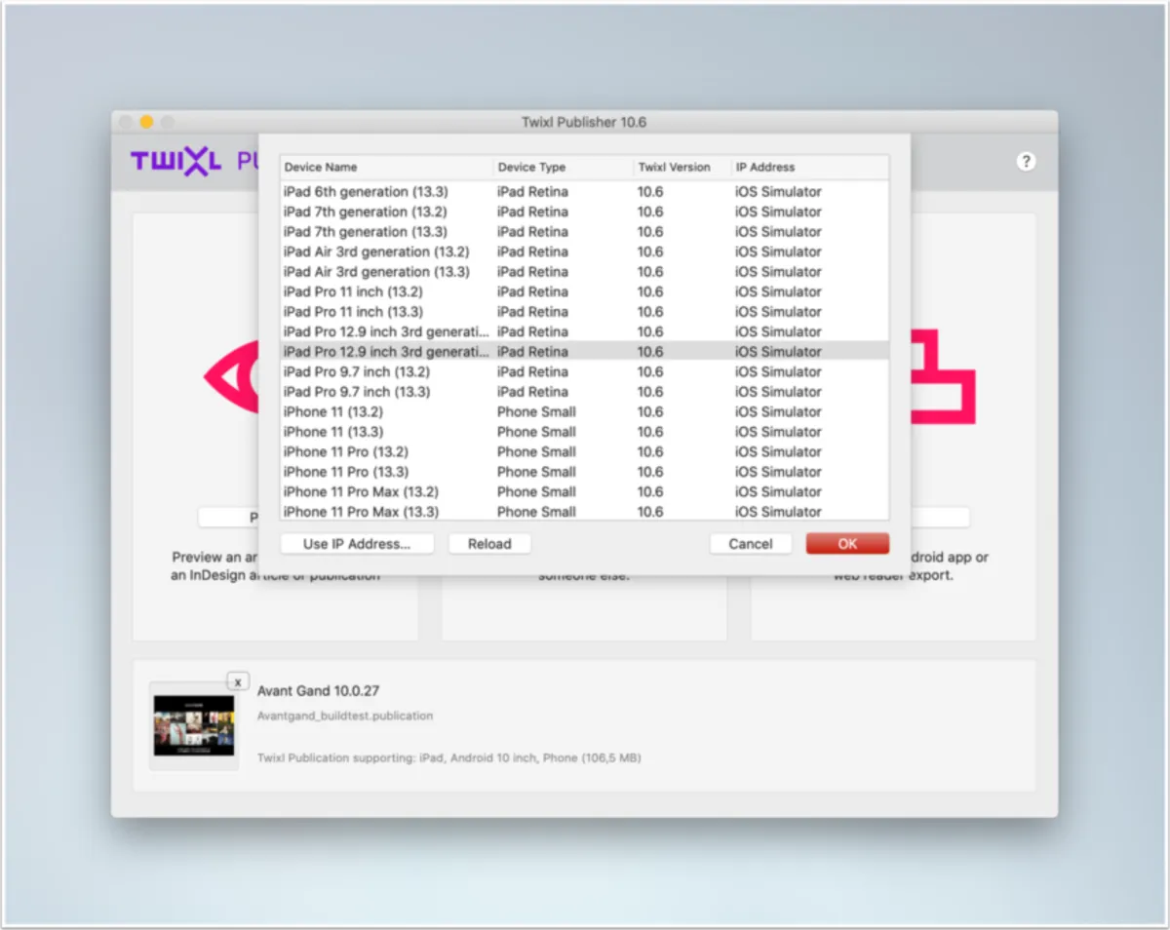
Task: Choose iPad 7th generation (13.3) device
Action: pos(584,232)
